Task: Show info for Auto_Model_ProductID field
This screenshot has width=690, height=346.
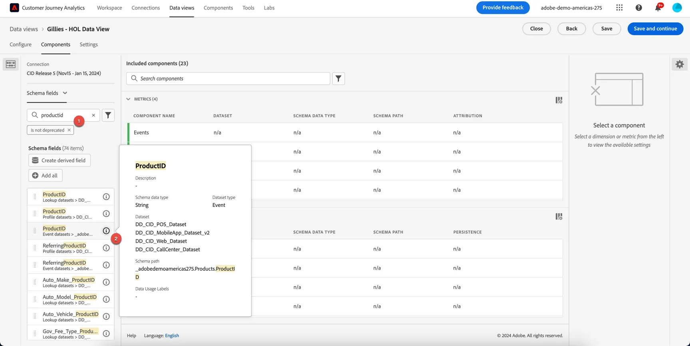Action: [106, 299]
